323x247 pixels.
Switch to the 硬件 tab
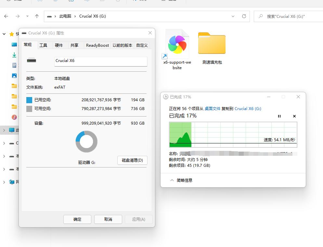coord(59,45)
